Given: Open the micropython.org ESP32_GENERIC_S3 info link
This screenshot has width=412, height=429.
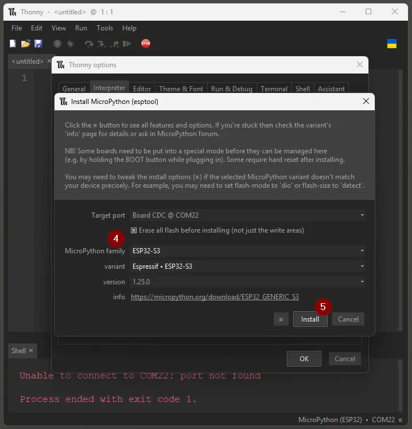Looking at the screenshot, I should point(215,297).
